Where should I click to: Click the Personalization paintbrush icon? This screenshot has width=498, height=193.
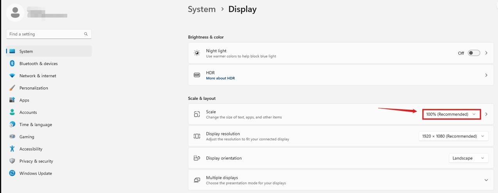[12, 88]
